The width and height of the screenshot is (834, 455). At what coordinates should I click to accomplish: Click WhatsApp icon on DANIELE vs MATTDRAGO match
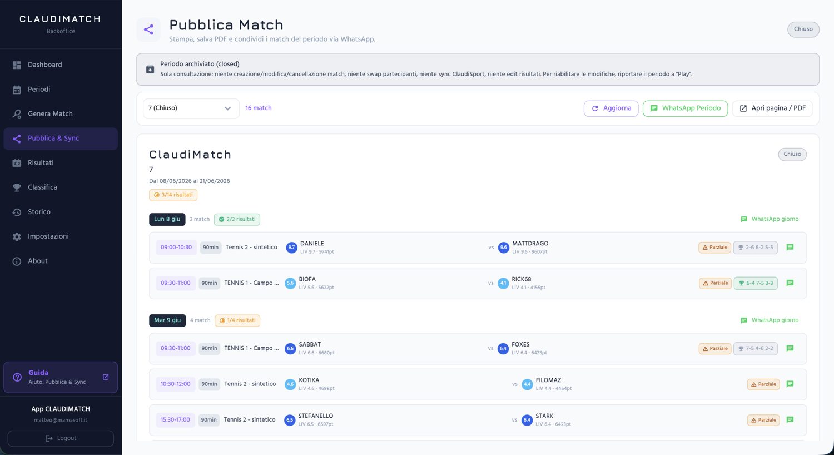790,248
